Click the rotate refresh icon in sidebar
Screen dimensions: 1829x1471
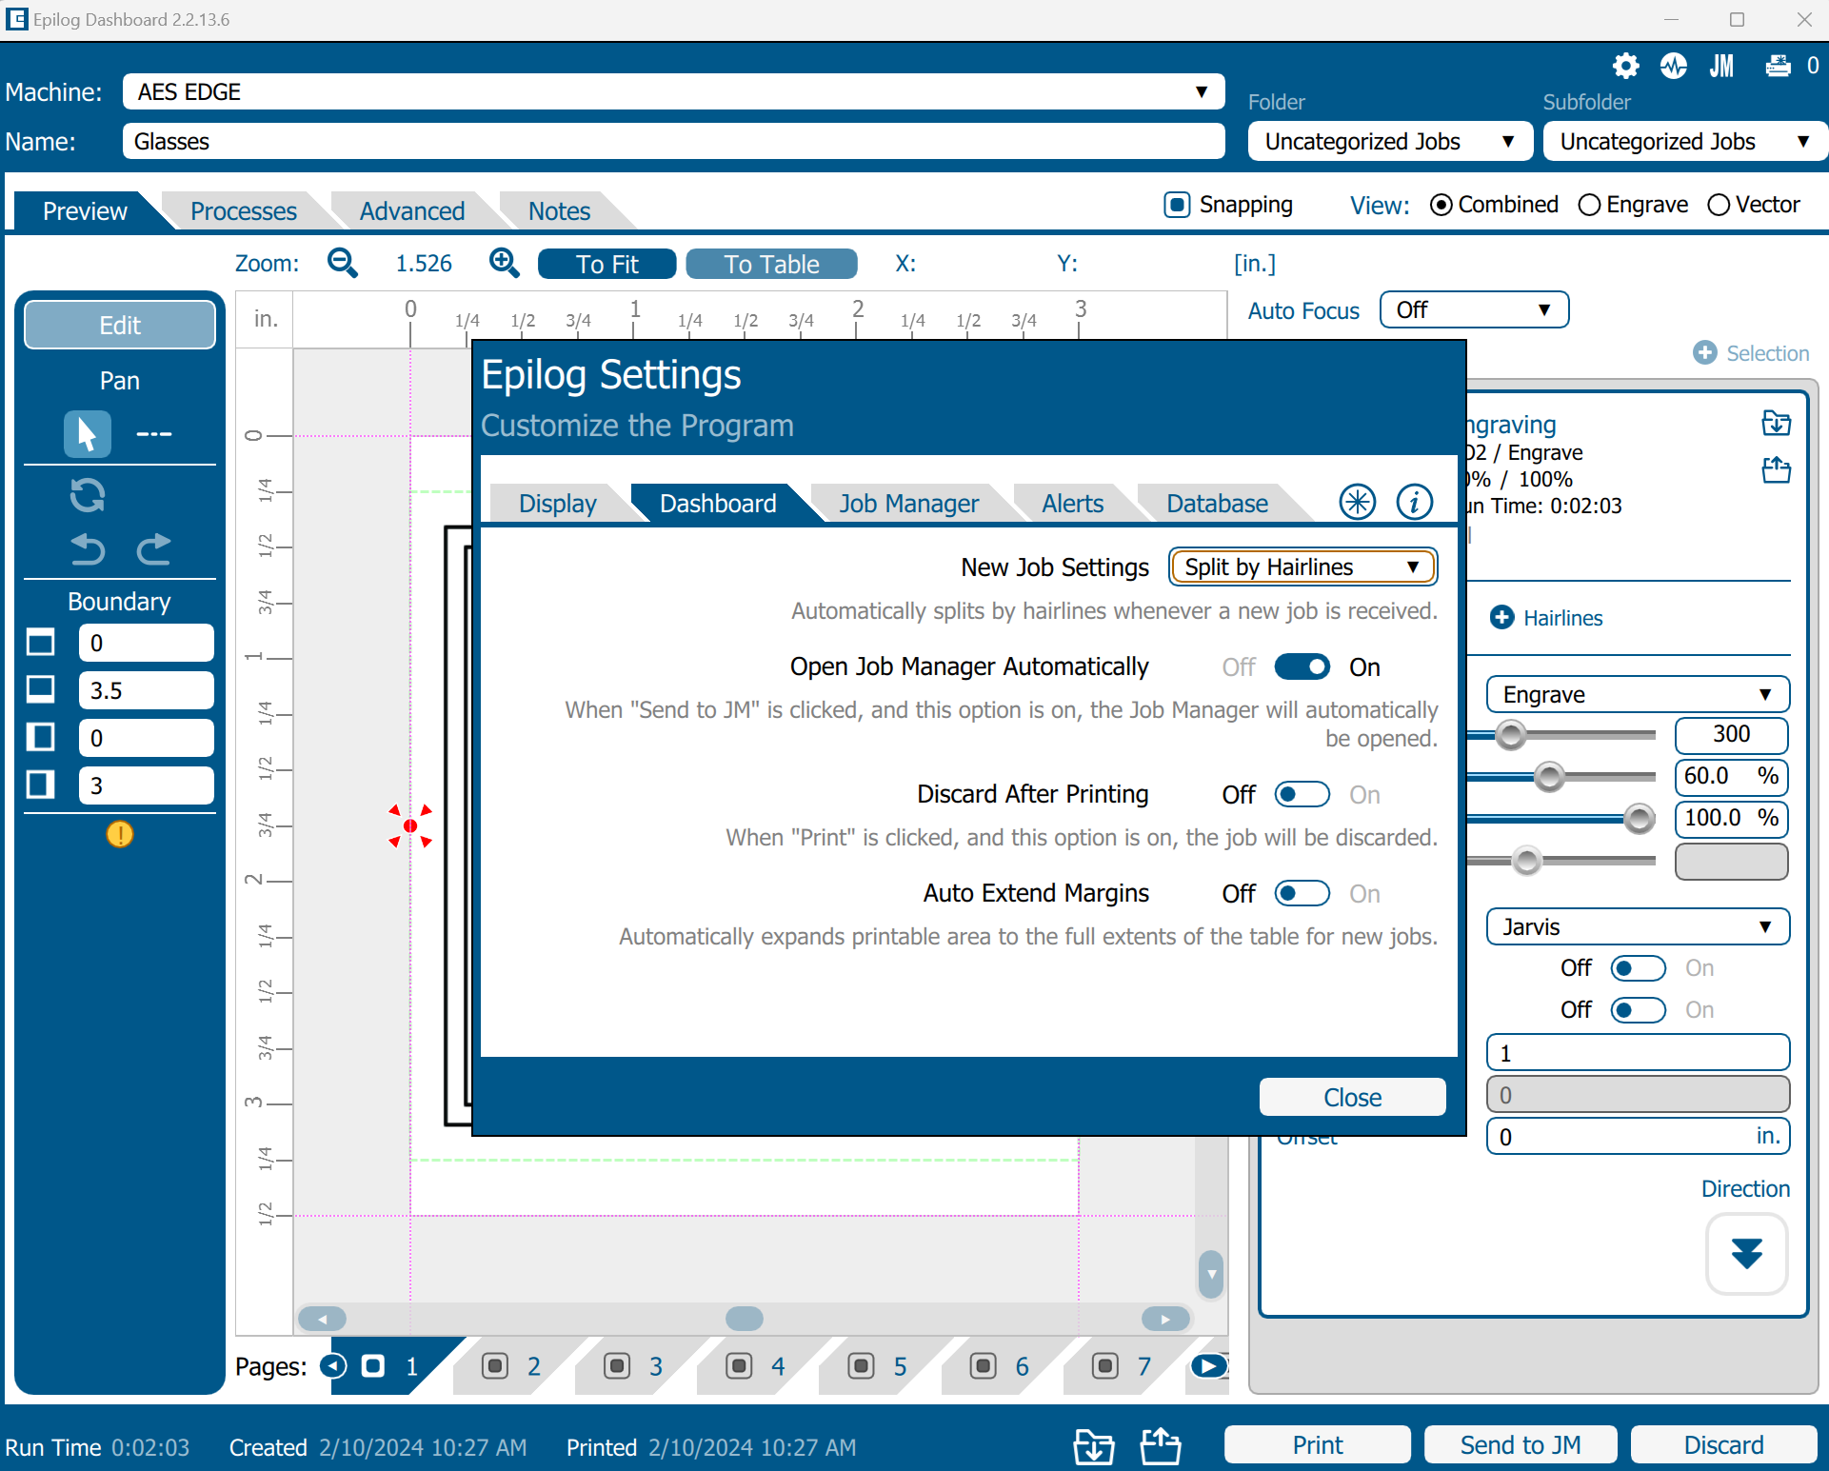[88, 495]
